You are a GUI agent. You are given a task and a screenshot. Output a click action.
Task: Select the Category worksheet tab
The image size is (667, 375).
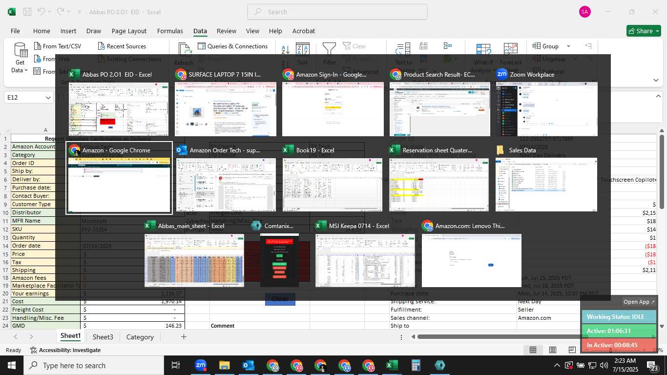[140, 337]
